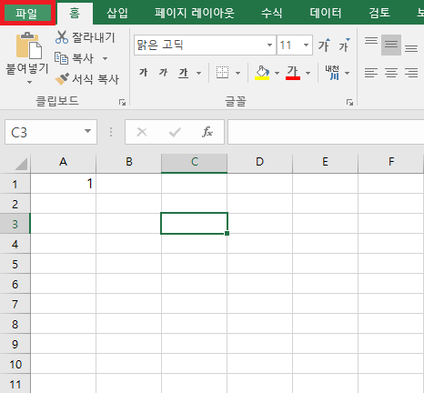This screenshot has height=393, width=424.
Task: Open the 페이지 레이아웃 tab
Action: pos(195,13)
